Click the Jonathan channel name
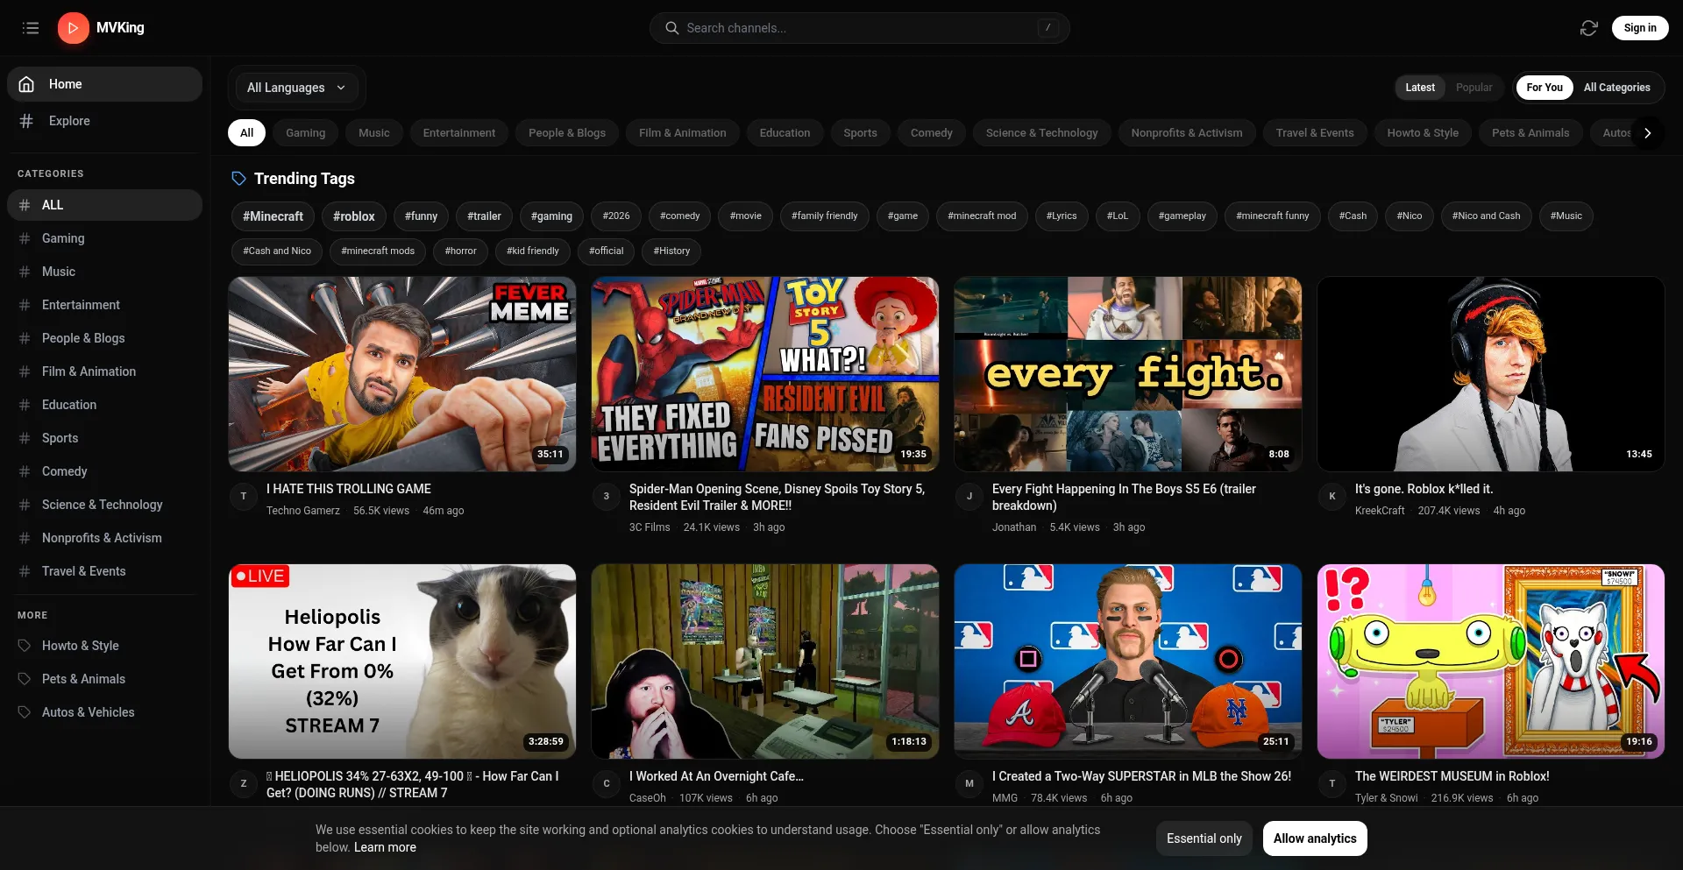Viewport: 1683px width, 870px height. (1014, 527)
